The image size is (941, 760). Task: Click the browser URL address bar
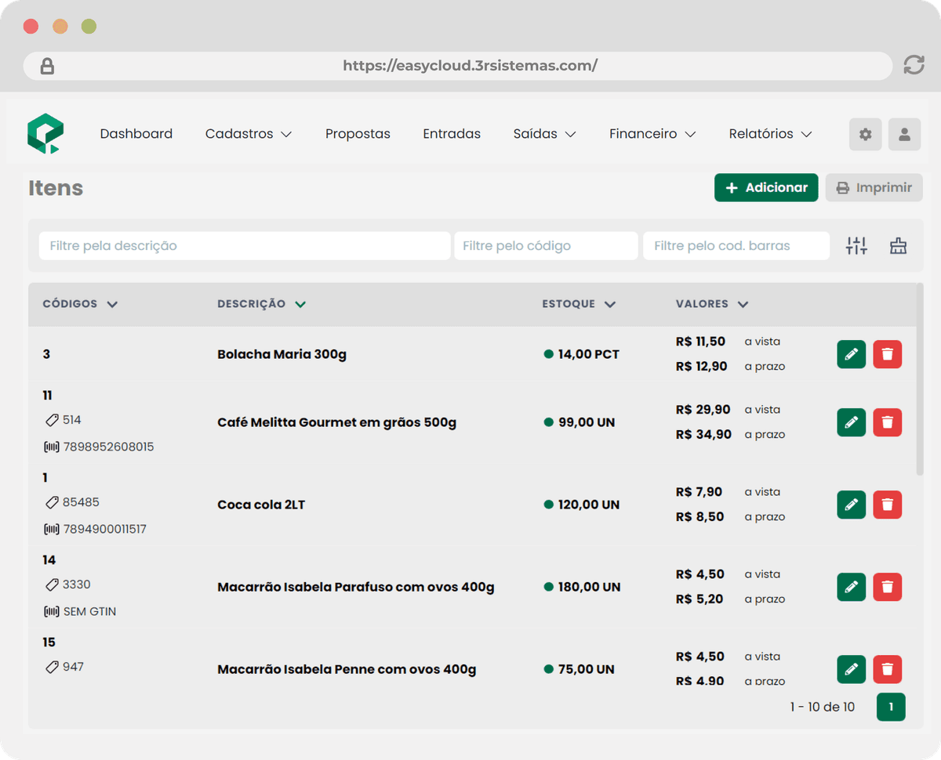(458, 66)
